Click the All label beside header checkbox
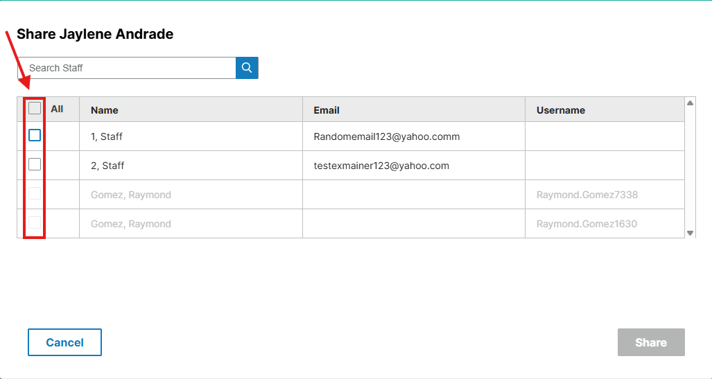This screenshot has height=379, width=712. tap(57, 109)
